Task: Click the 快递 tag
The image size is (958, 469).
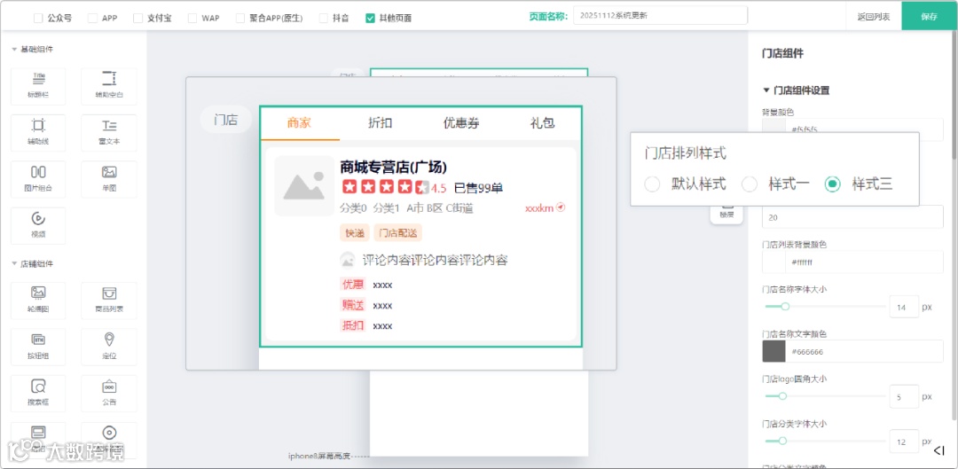Action: click(x=354, y=232)
